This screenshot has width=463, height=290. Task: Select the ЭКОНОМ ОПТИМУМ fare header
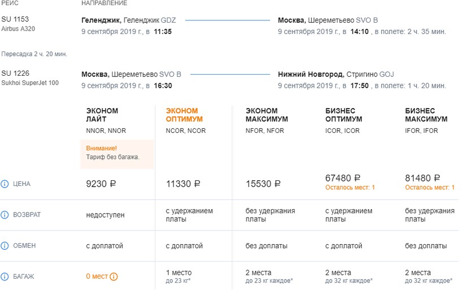point(184,115)
